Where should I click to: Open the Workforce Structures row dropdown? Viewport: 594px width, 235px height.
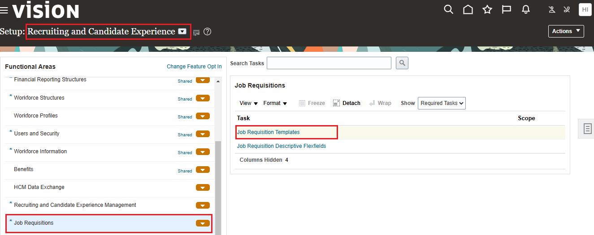coord(203,98)
